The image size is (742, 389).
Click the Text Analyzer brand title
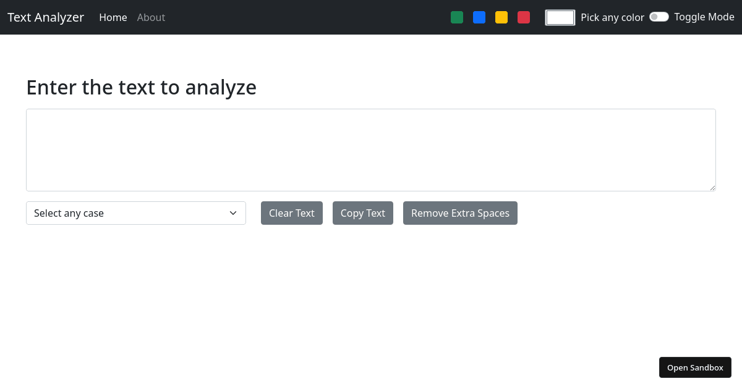(45, 17)
